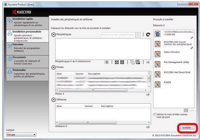This screenshot has height=140, width=200.
Task: Select KYOCERA Net Direct Print icon
Action: tap(157, 74)
